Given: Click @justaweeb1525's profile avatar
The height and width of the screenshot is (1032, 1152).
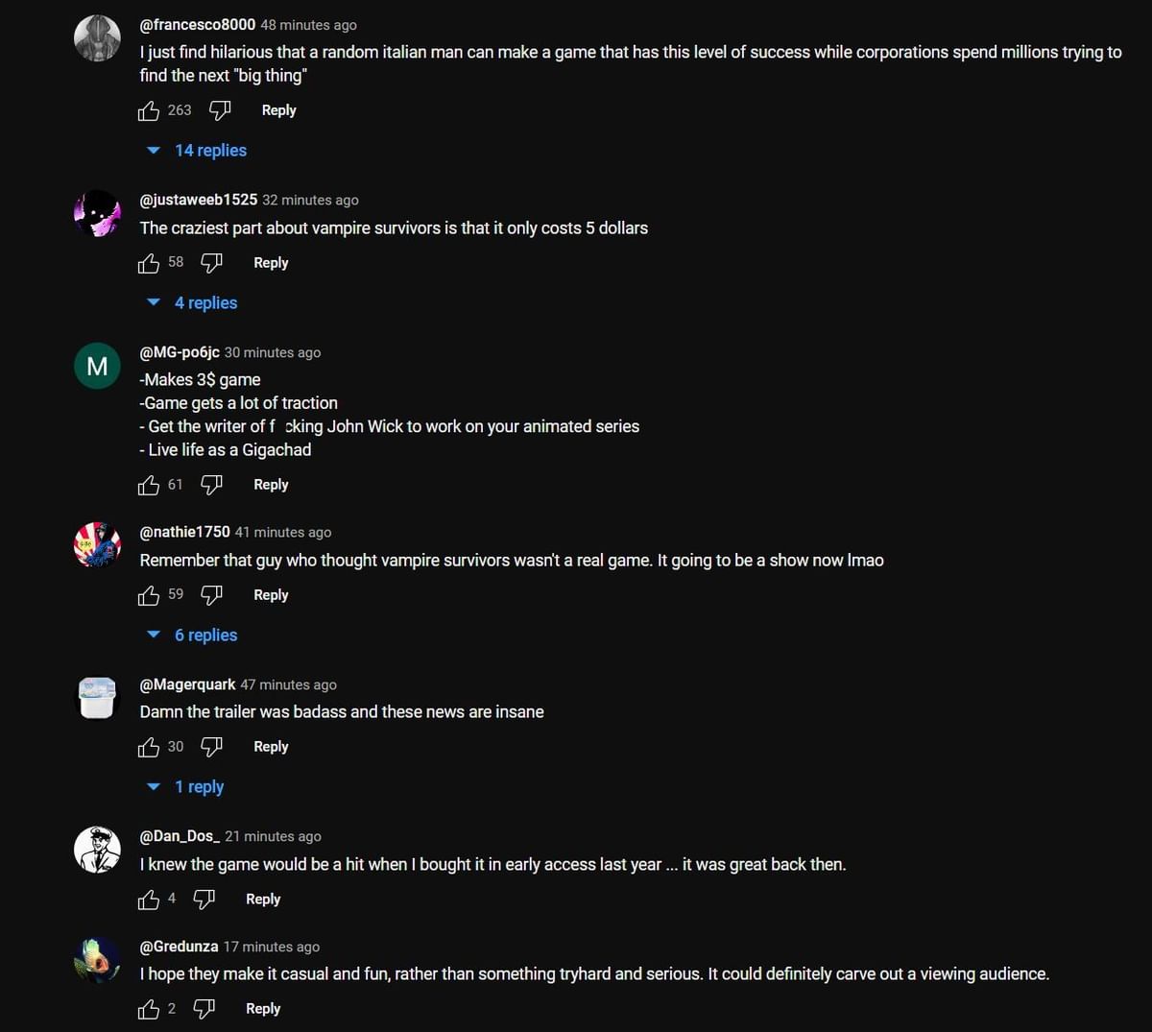Looking at the screenshot, I should [97, 214].
